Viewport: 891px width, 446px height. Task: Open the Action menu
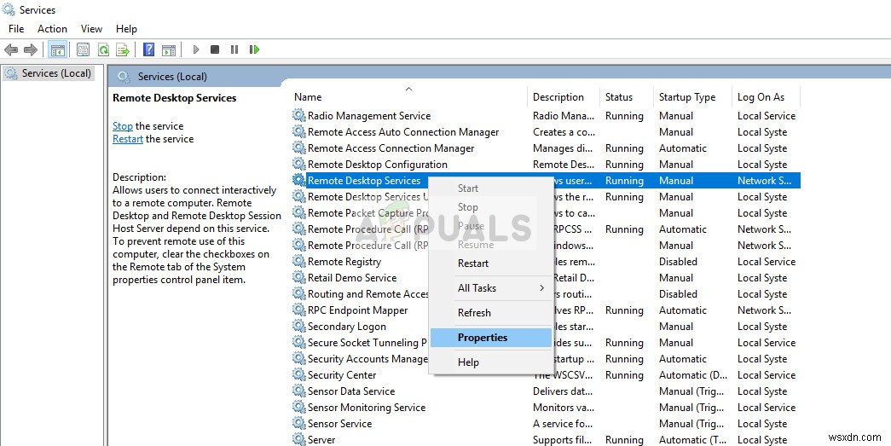pos(52,29)
